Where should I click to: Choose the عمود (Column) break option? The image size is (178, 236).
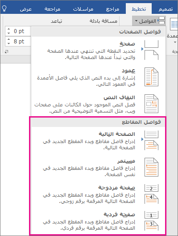99,77
